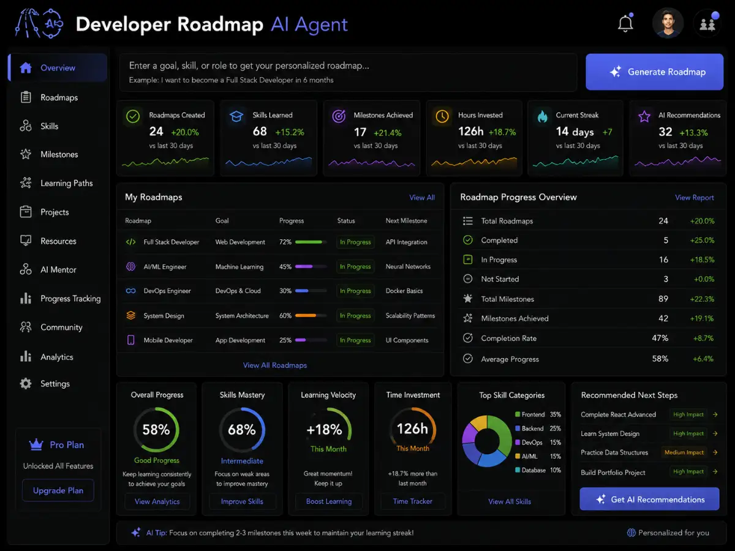Click the Completion Rate 47% value
The image size is (735, 551).
point(660,338)
